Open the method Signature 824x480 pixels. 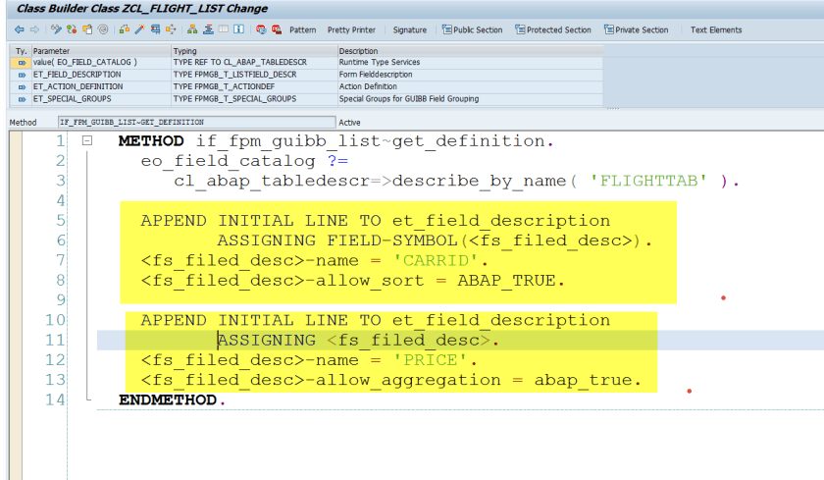[409, 29]
